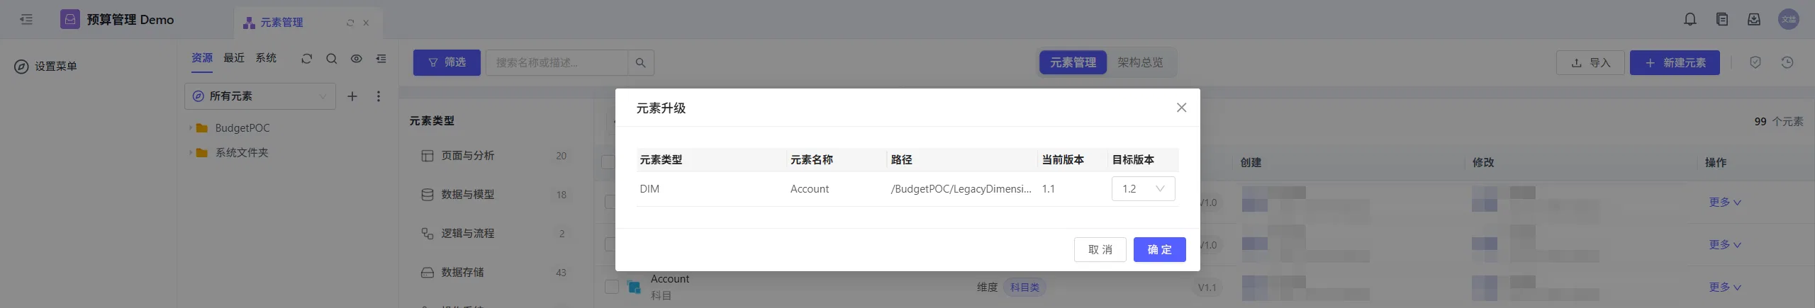
Task: Open target version 1.2 dropdown
Action: pos(1143,189)
